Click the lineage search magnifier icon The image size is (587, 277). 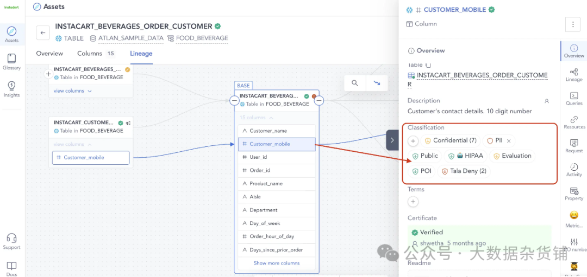[x=354, y=83]
